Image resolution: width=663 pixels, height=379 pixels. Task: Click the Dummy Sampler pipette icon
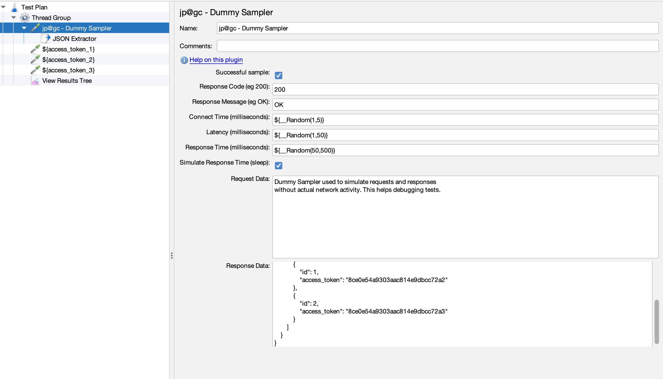click(35, 28)
